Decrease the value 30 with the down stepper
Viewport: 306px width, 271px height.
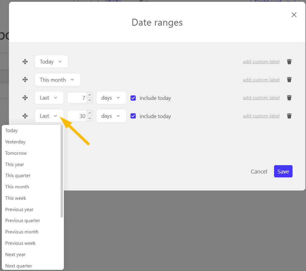(90, 118)
